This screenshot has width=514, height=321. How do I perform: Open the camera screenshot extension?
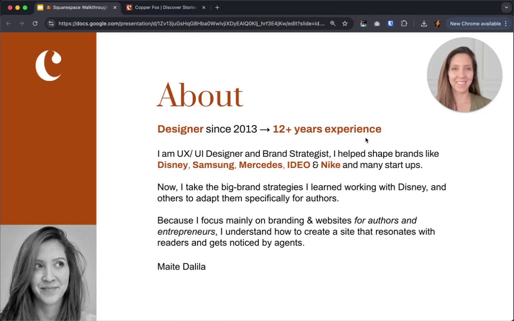pyautogui.click(x=377, y=24)
